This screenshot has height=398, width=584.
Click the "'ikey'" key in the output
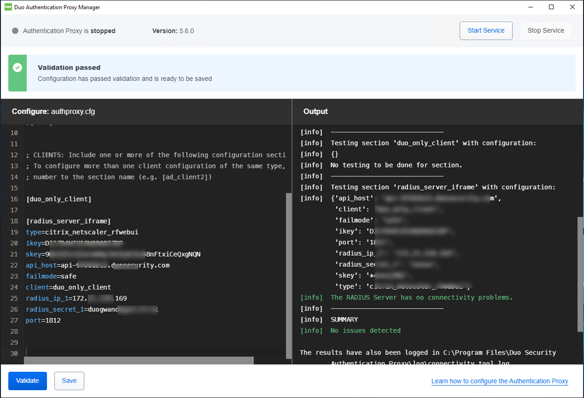(346, 231)
